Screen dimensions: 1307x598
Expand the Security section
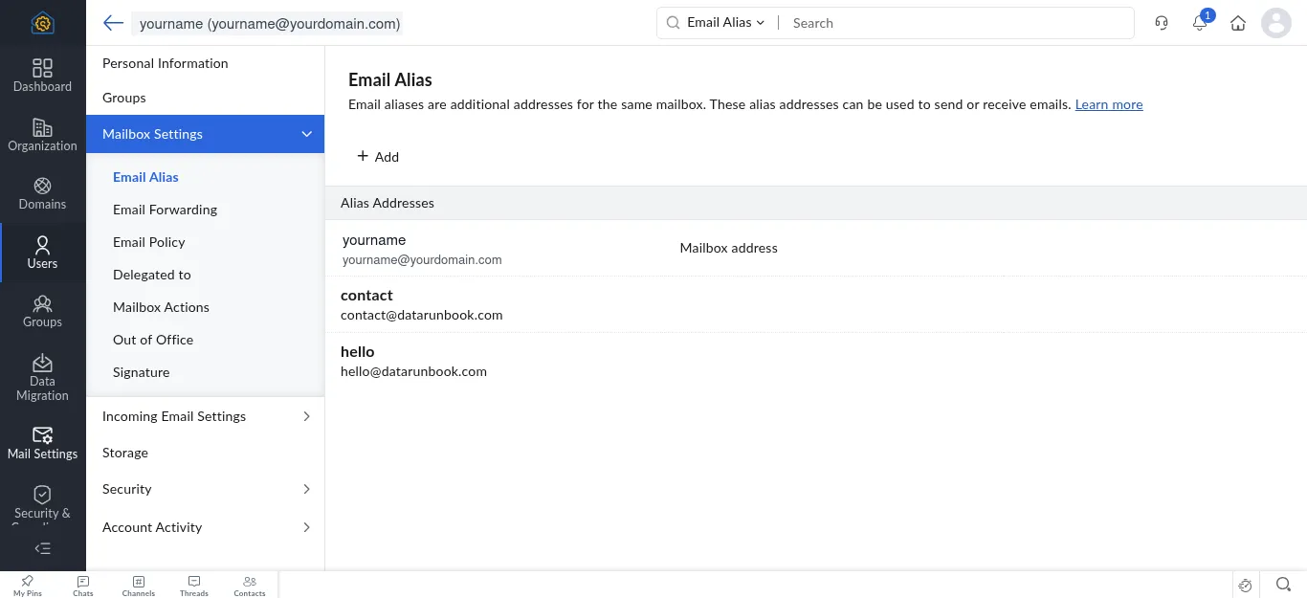point(205,489)
